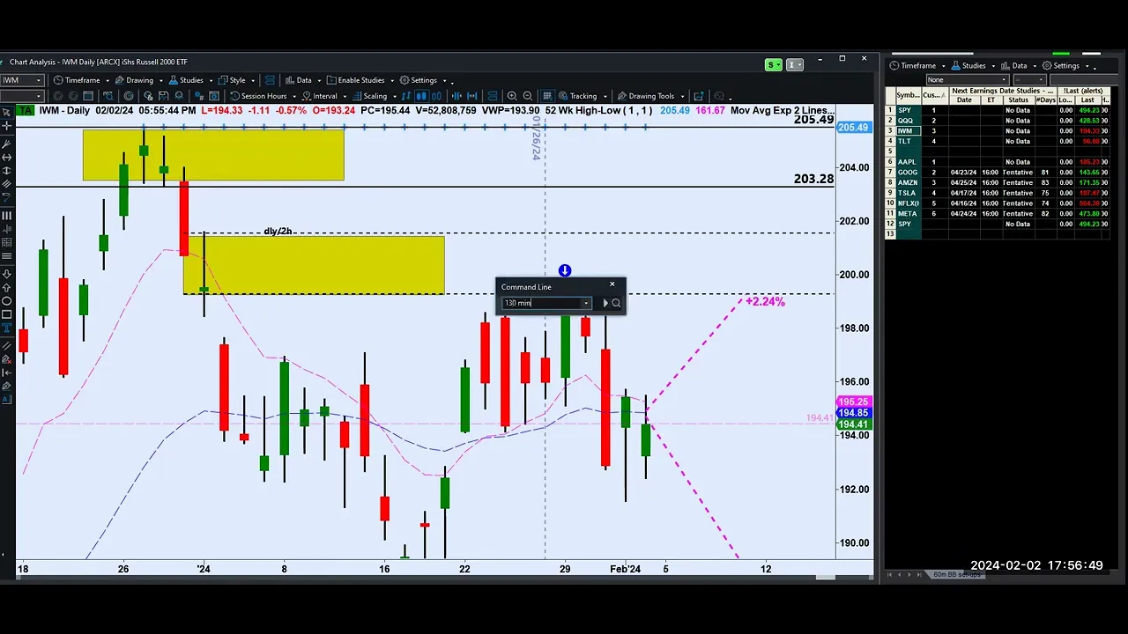1128x634 pixels.
Task: Click the blue down-arrow chart marker
Action: (x=565, y=270)
